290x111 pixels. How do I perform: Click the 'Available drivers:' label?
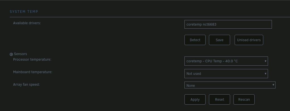pos(27,23)
